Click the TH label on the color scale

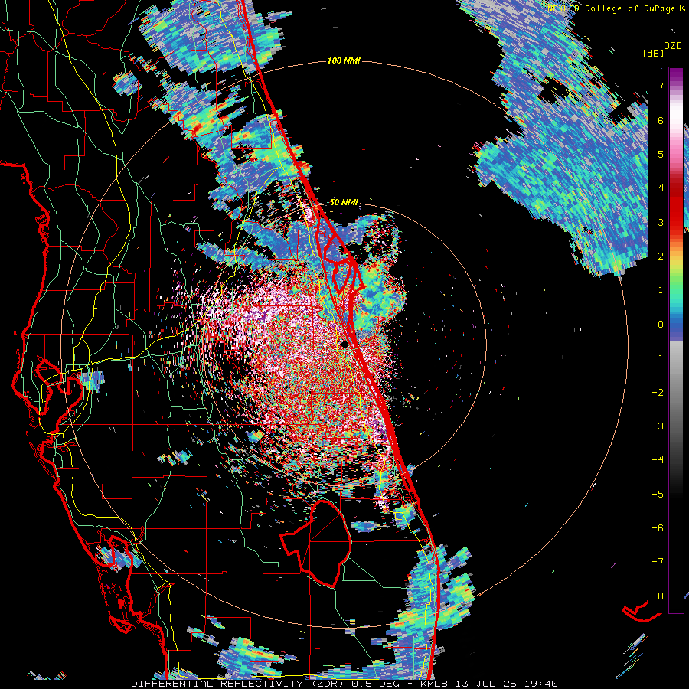click(658, 596)
